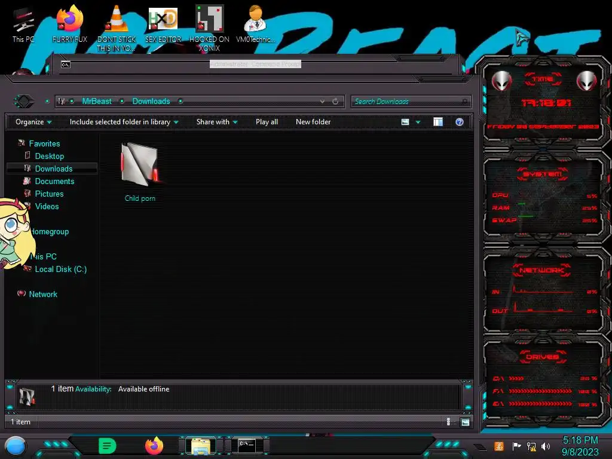Screen dimensions: 612x459
Task: Click the SYSTEM widget header
Action: 543,174
